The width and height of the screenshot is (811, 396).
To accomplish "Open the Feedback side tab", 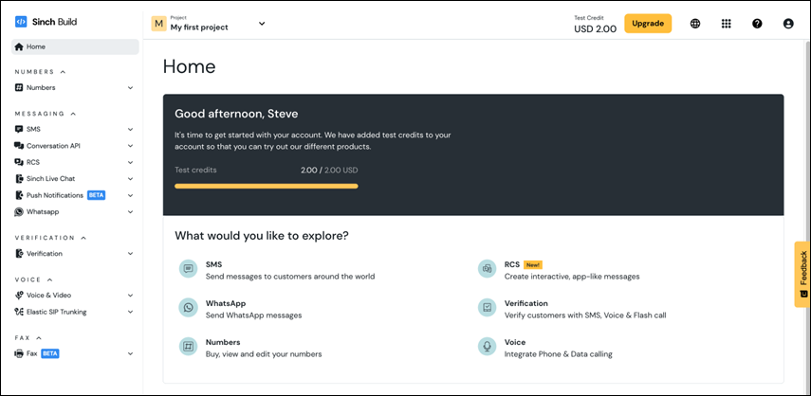I will point(802,275).
